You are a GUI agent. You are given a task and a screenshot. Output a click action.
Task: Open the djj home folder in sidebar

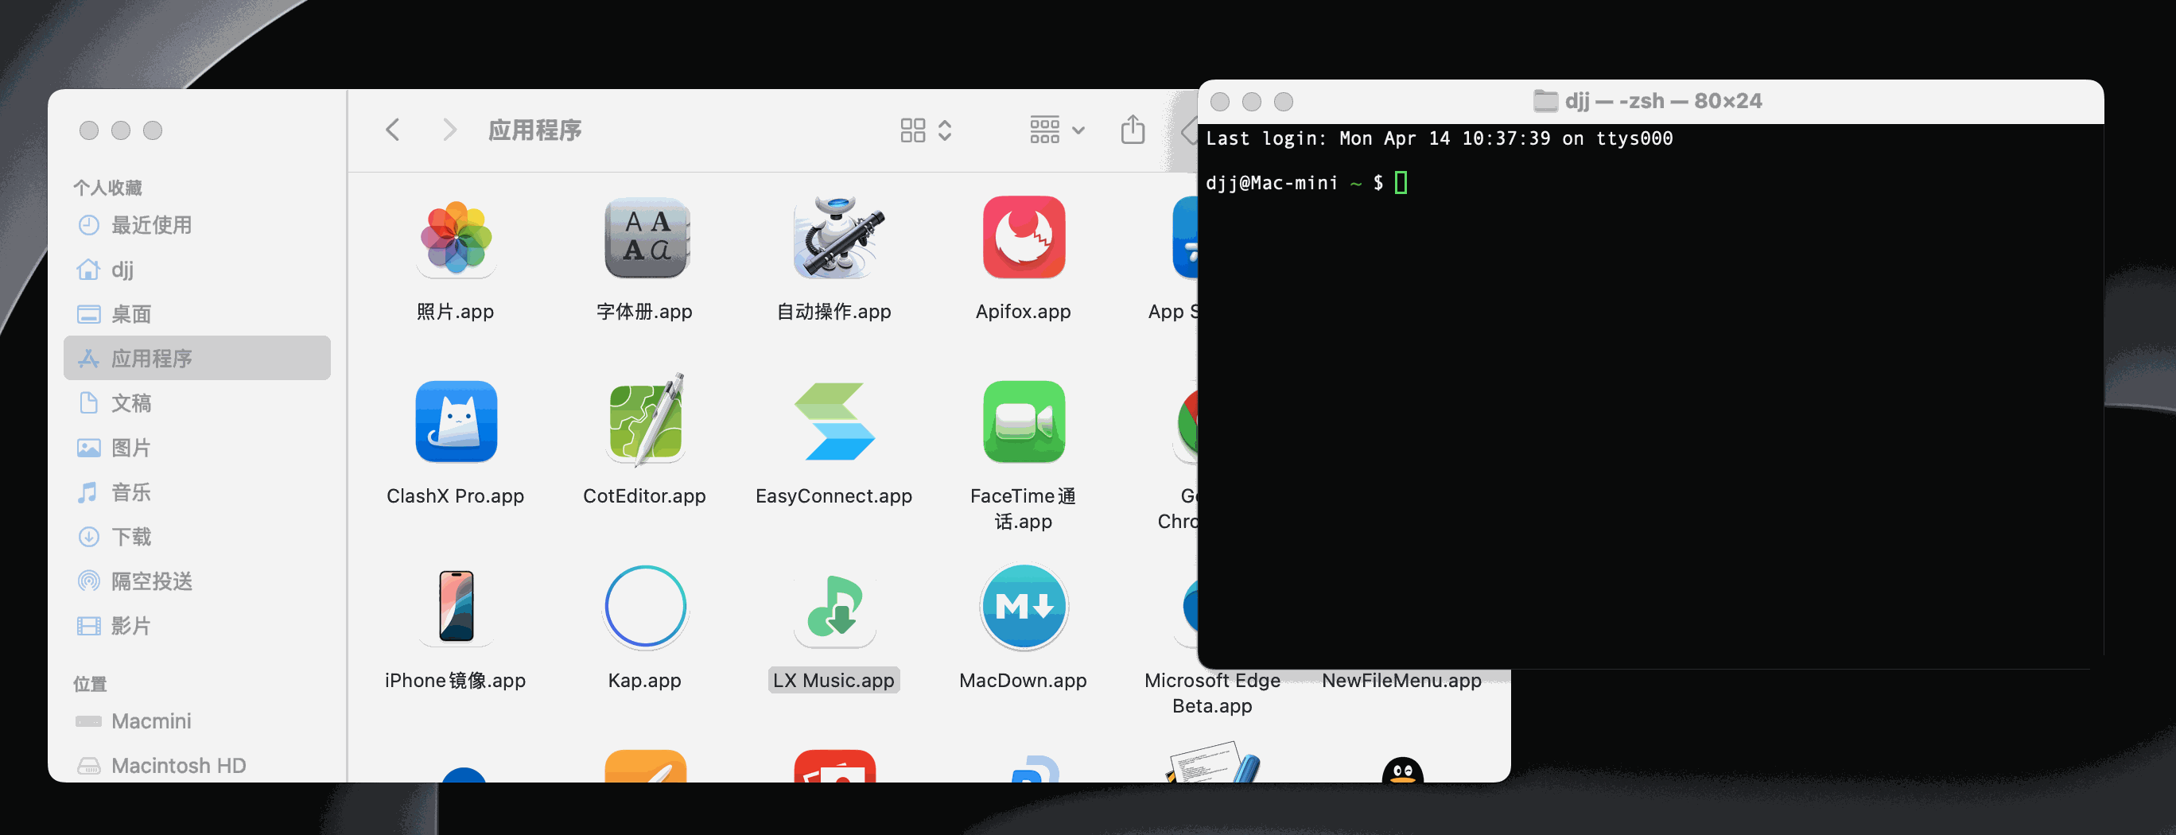(196, 270)
